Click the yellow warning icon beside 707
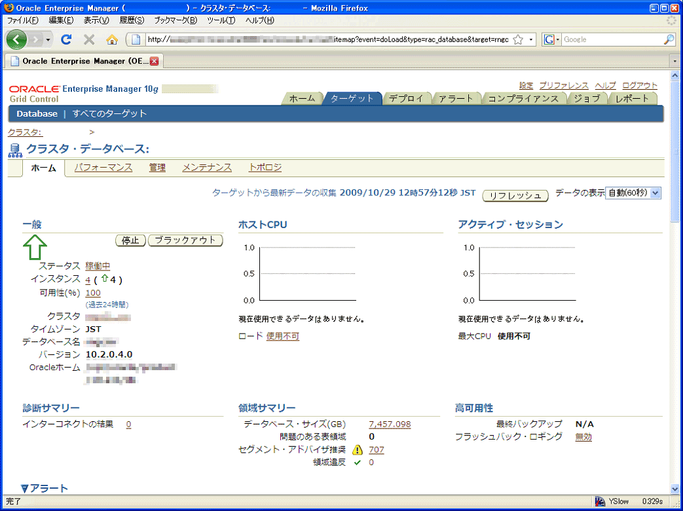Screen dimensions: 683x511 [358, 450]
